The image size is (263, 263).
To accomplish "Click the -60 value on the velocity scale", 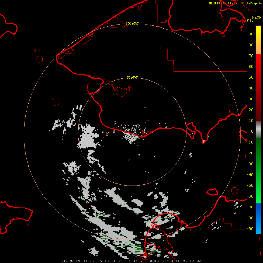I will coord(250,196).
